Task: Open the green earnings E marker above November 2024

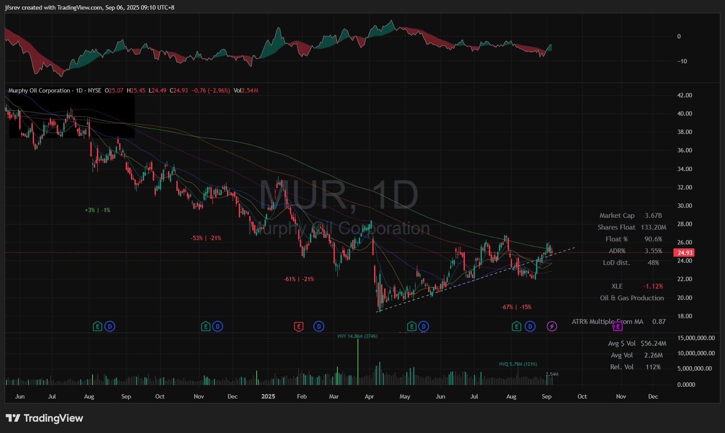Action: pos(205,326)
